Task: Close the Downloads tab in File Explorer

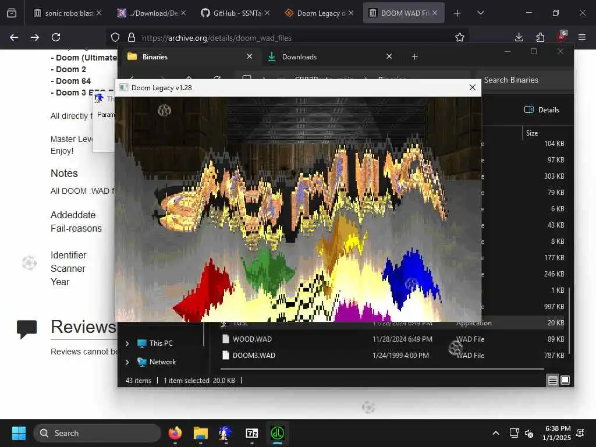Action: [389, 56]
